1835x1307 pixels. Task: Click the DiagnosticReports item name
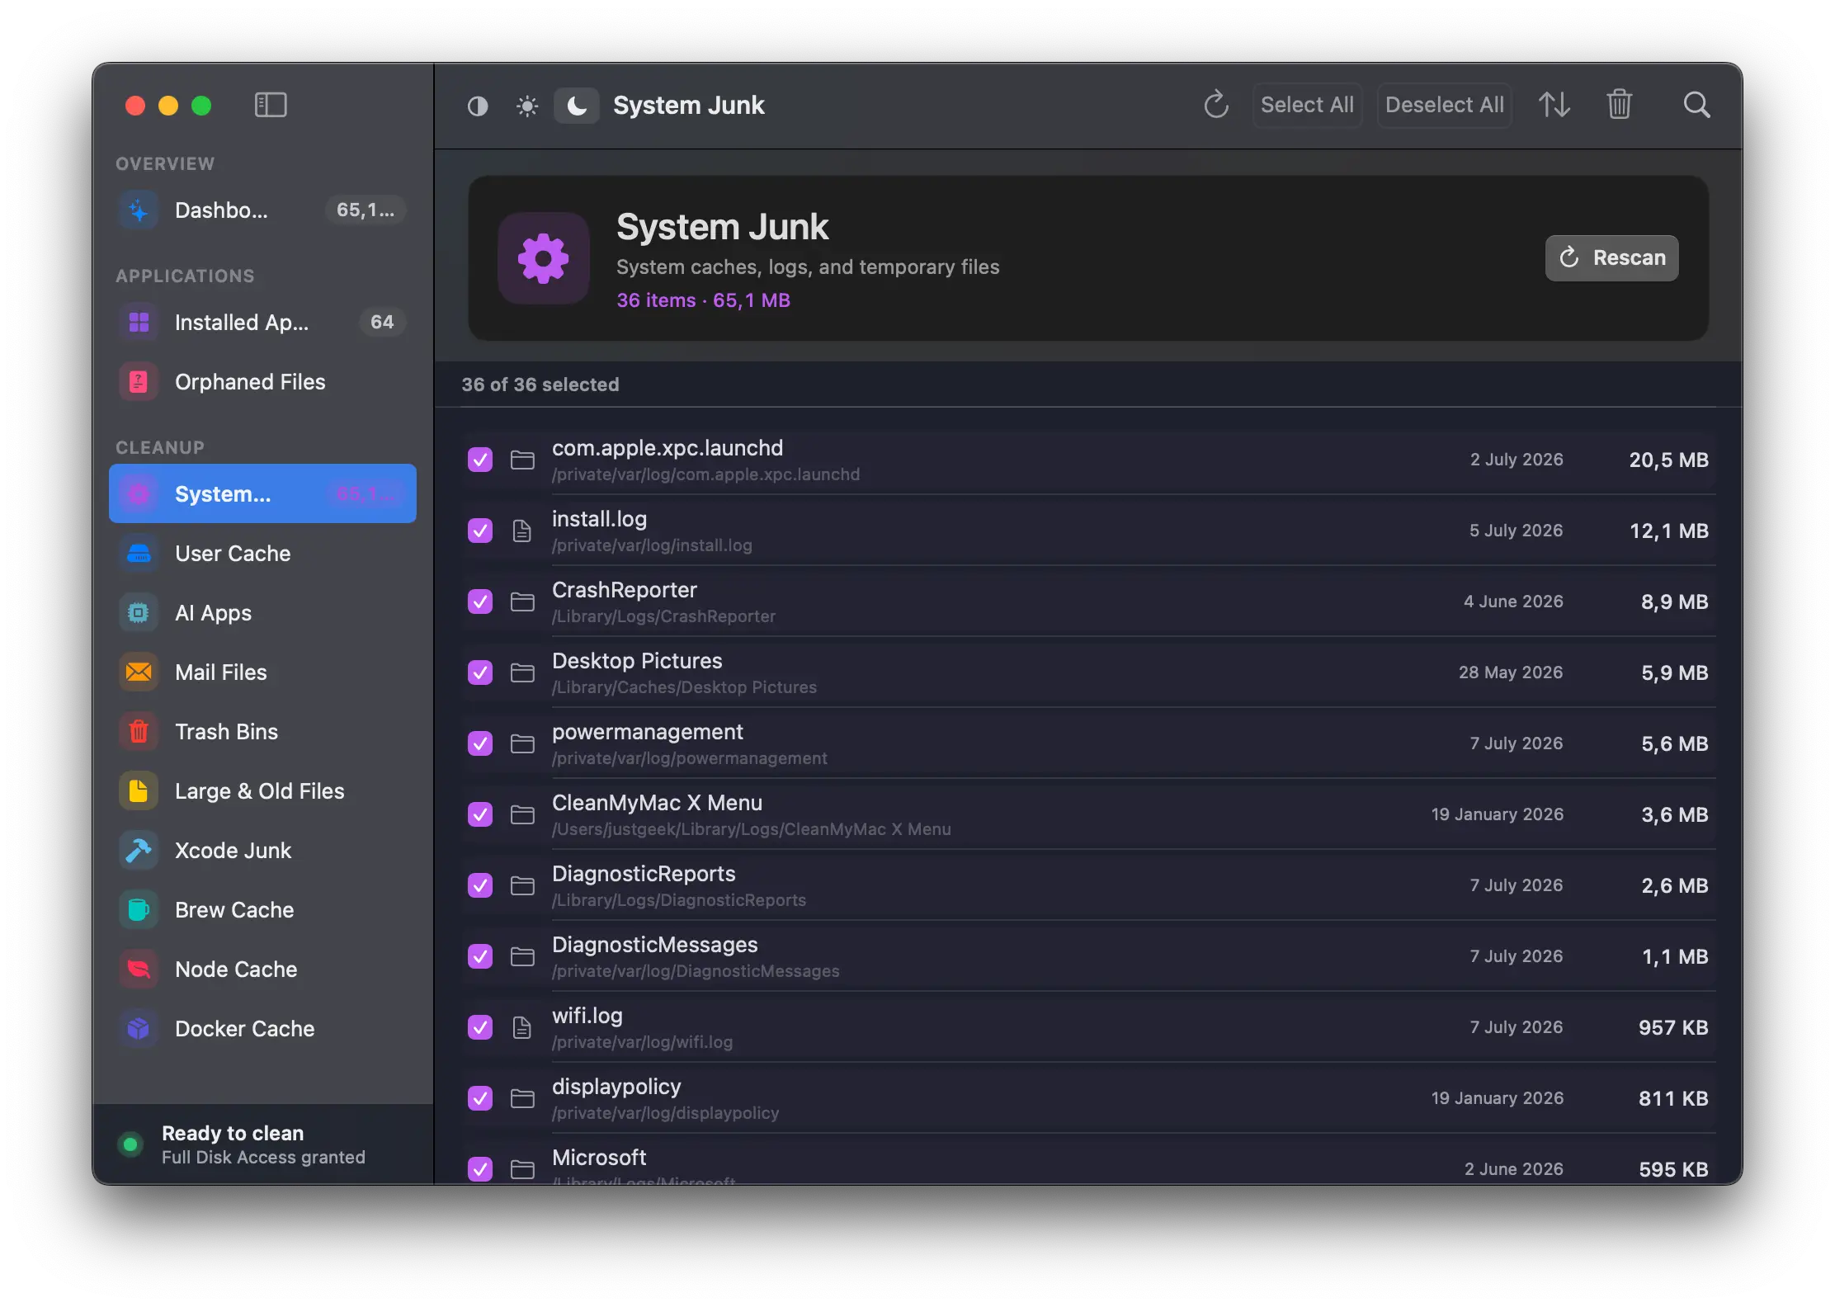pos(644,874)
